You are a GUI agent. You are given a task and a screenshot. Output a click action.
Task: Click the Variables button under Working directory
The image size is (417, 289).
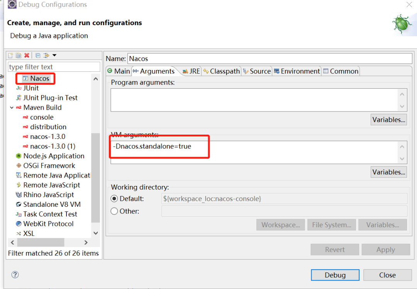(x=382, y=225)
